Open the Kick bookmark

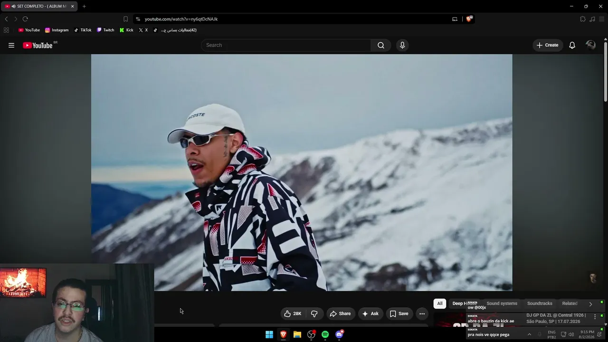(126, 30)
